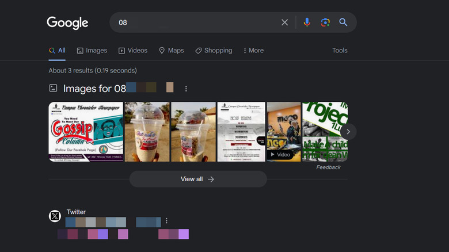
Task: Switch to the Videos tab
Action: 133,51
